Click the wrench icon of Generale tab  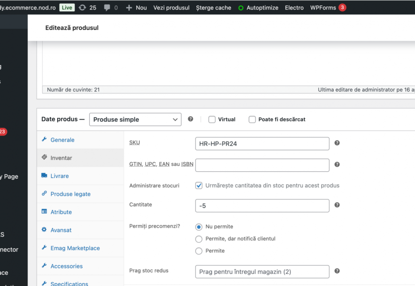tap(44, 140)
